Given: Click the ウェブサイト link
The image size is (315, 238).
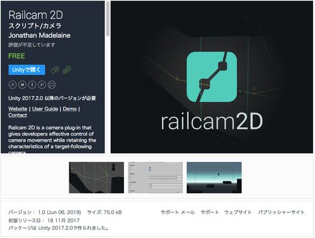Looking at the screenshot, I should point(238,212).
